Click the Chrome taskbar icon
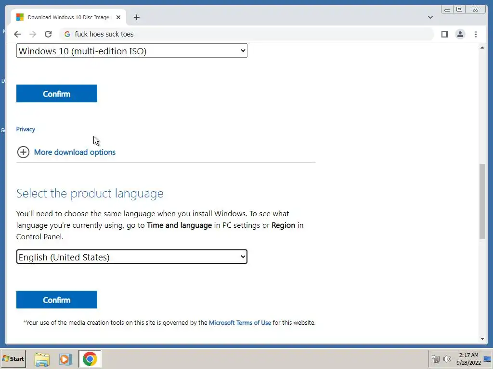The width and height of the screenshot is (493, 369). point(90,359)
